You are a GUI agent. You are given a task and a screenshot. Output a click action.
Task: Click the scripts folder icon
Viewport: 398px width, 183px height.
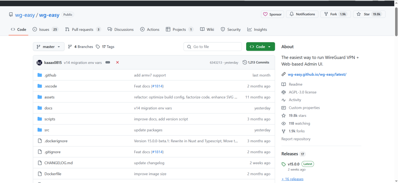click(x=39, y=119)
